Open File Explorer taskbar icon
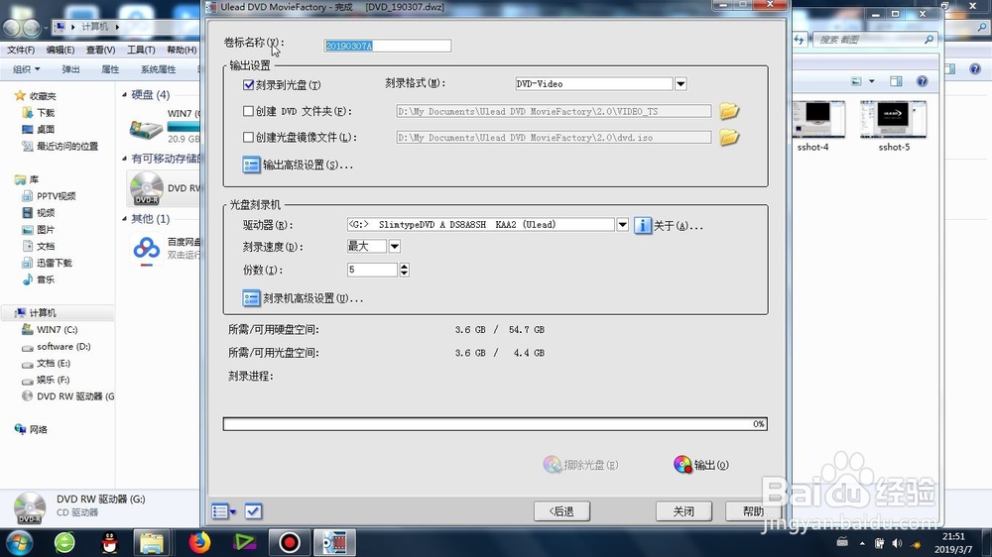992x557 pixels. [151, 542]
